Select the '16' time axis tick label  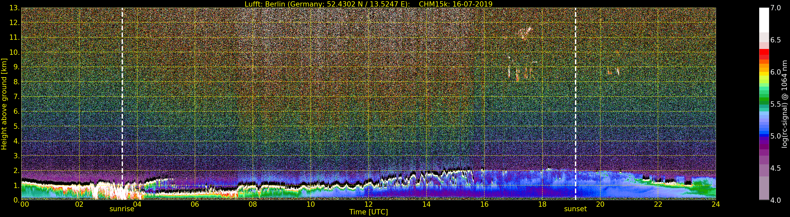coord(484,204)
